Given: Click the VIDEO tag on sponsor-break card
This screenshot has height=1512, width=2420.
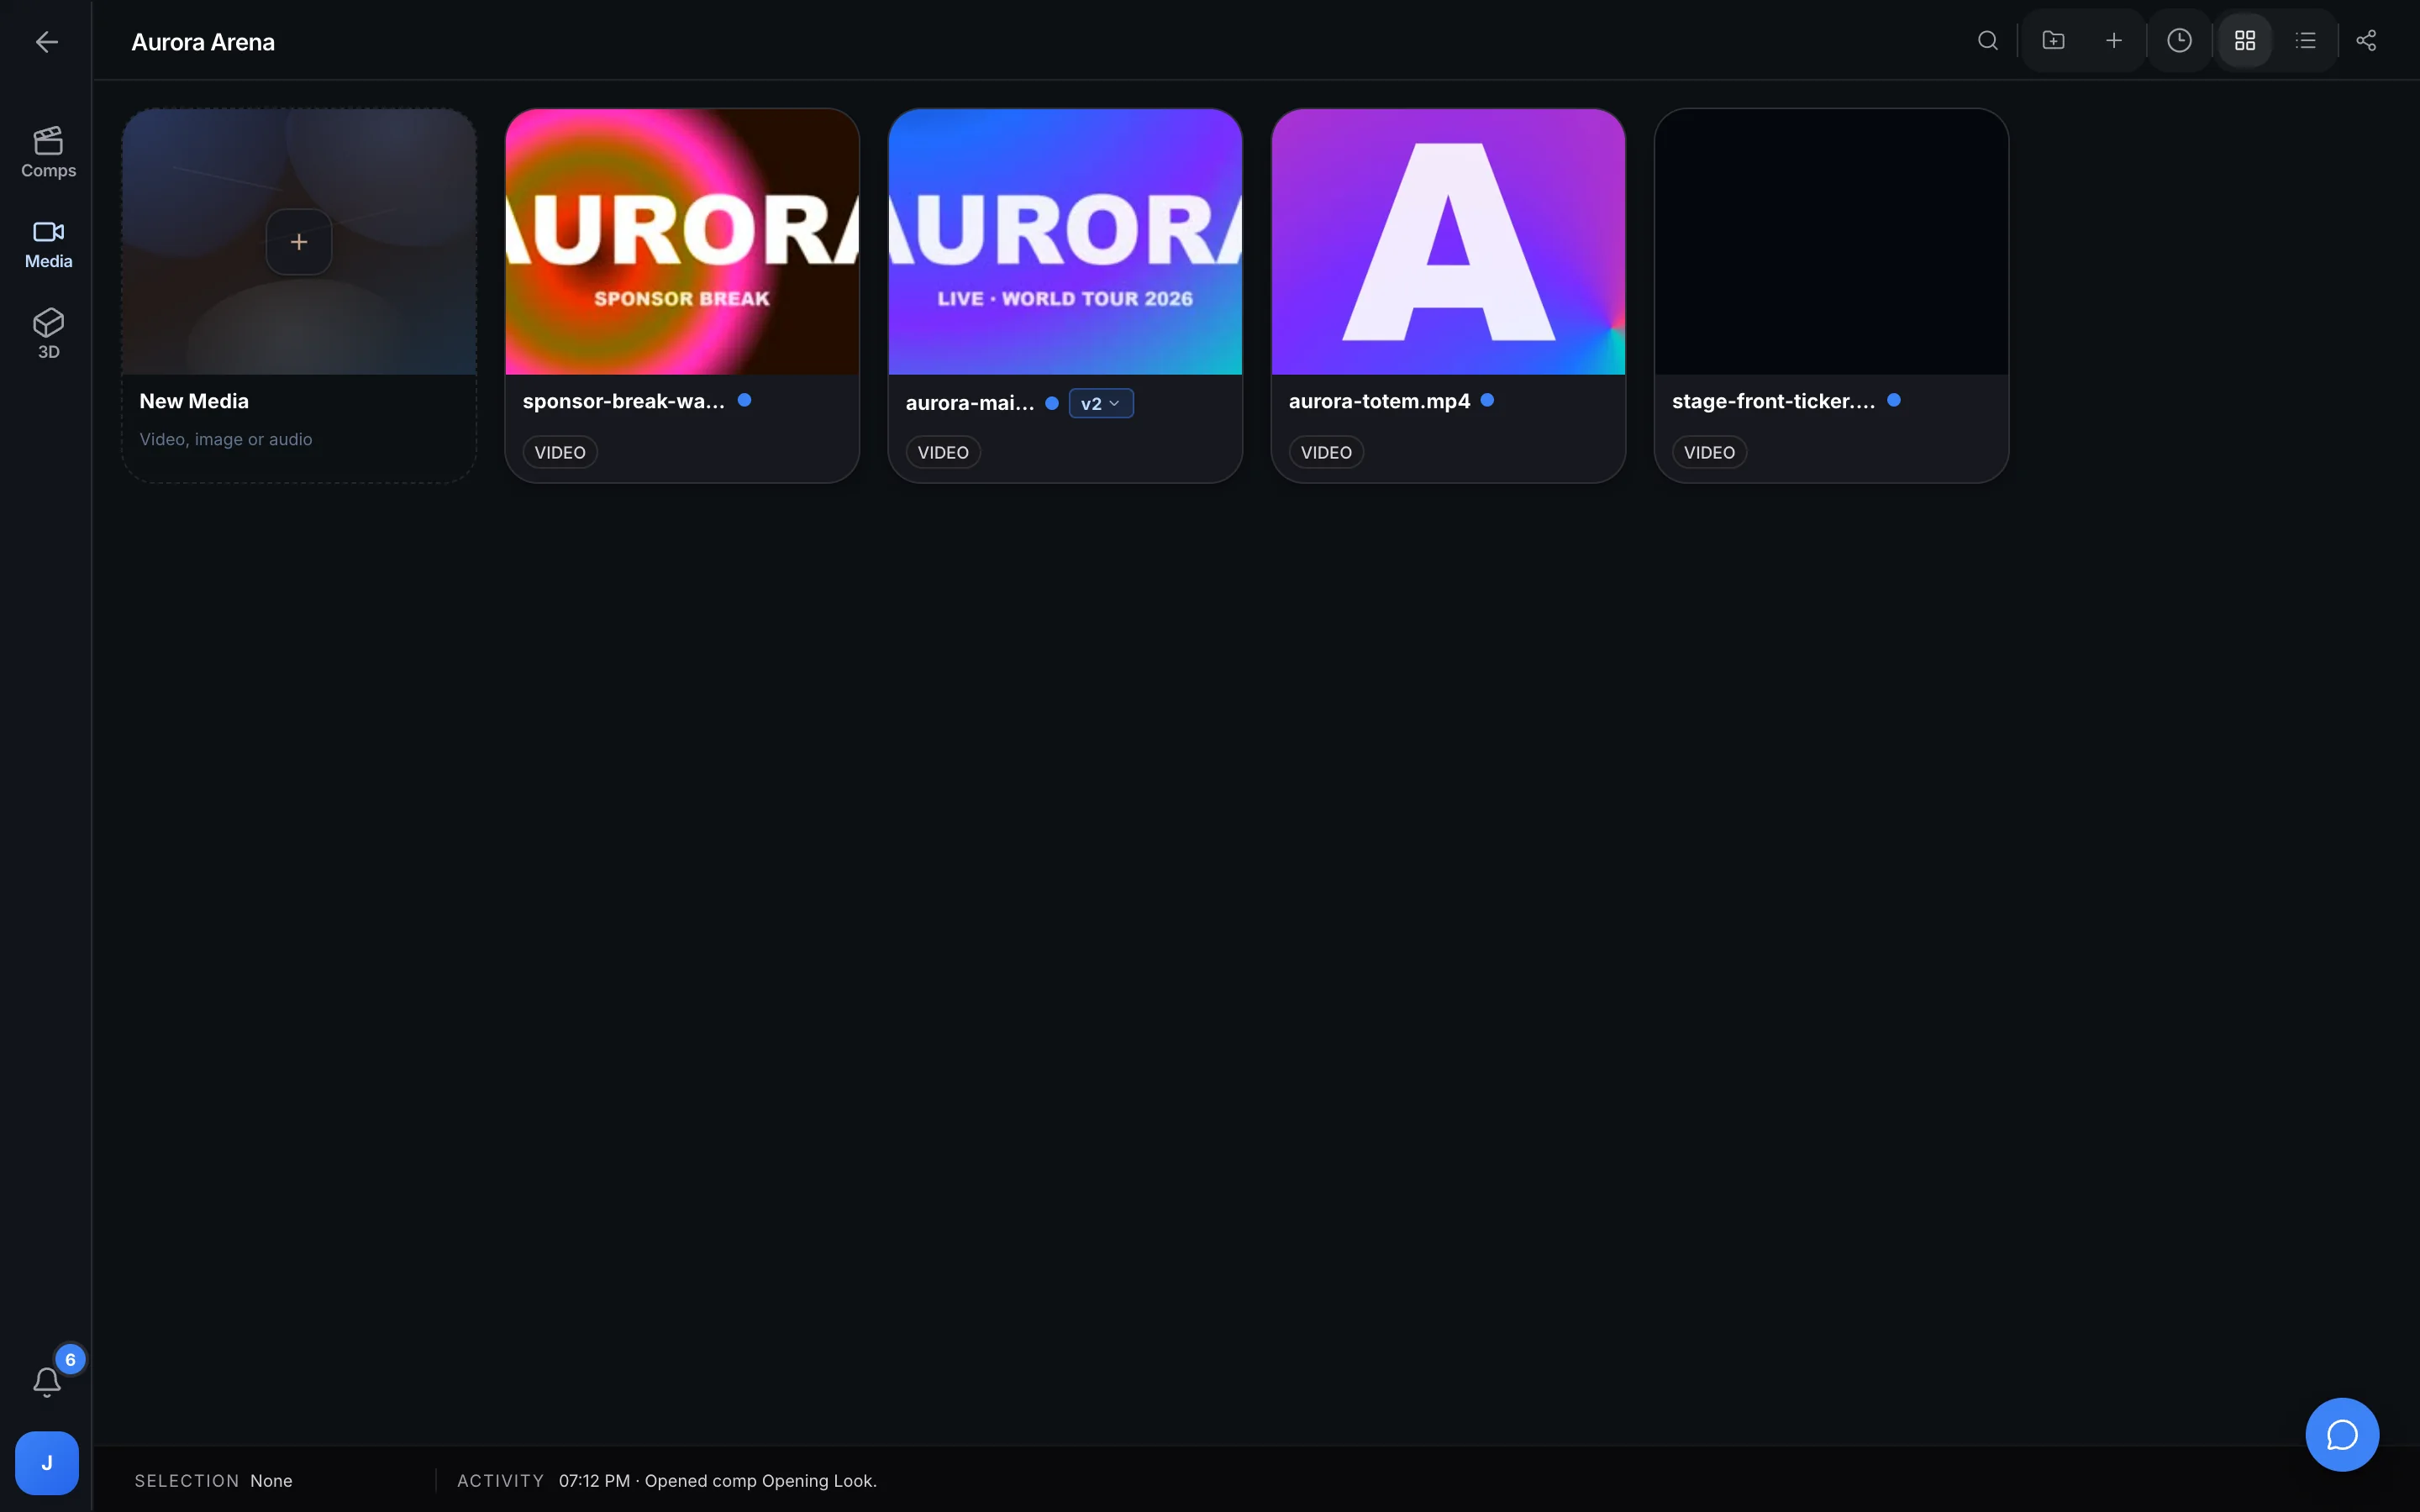Looking at the screenshot, I should pyautogui.click(x=560, y=453).
